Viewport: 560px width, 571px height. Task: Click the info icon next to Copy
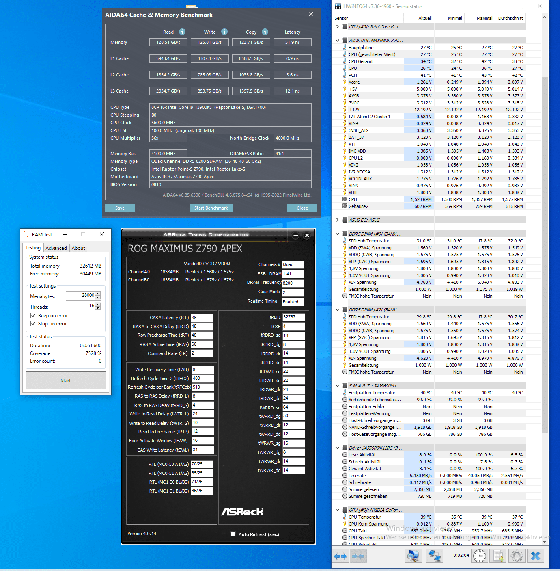point(265,32)
